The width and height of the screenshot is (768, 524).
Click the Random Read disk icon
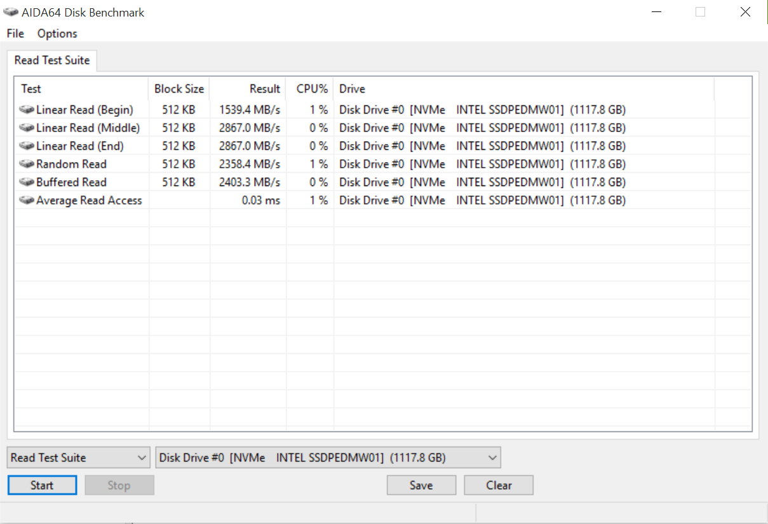click(x=27, y=164)
